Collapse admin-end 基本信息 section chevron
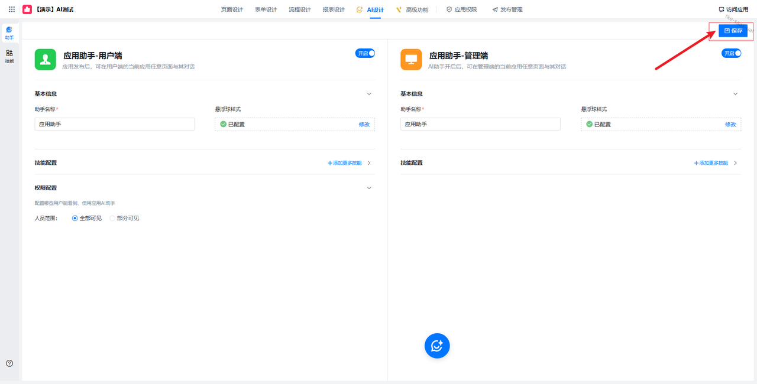 click(735, 94)
